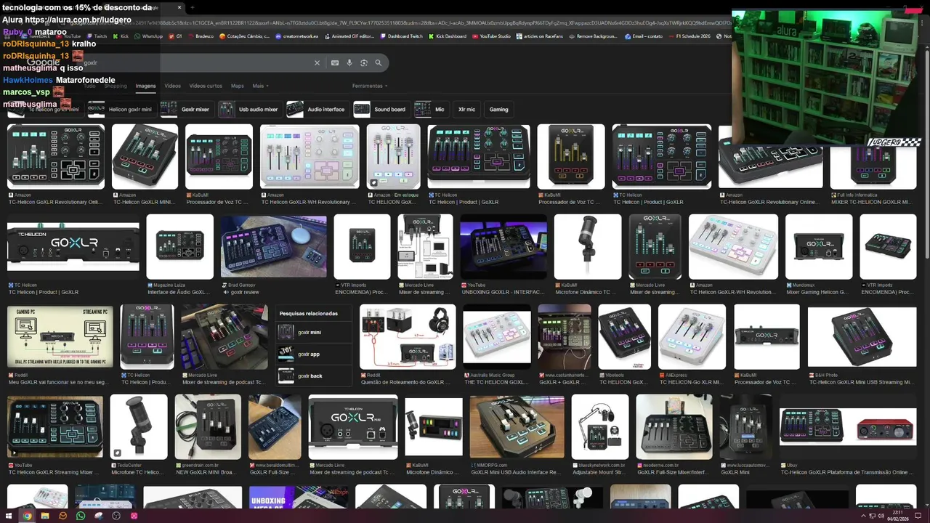Open B&H Photo GoXLR Mini USB Streaming image
Screen dimensions: 930x523
pos(862,336)
